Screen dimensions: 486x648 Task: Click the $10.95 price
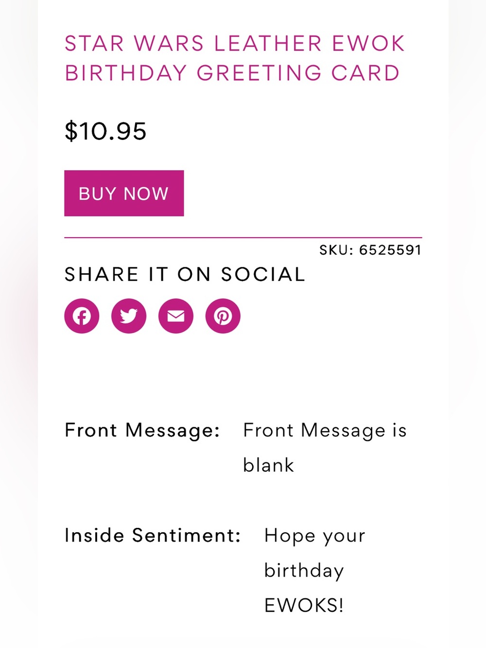point(105,131)
